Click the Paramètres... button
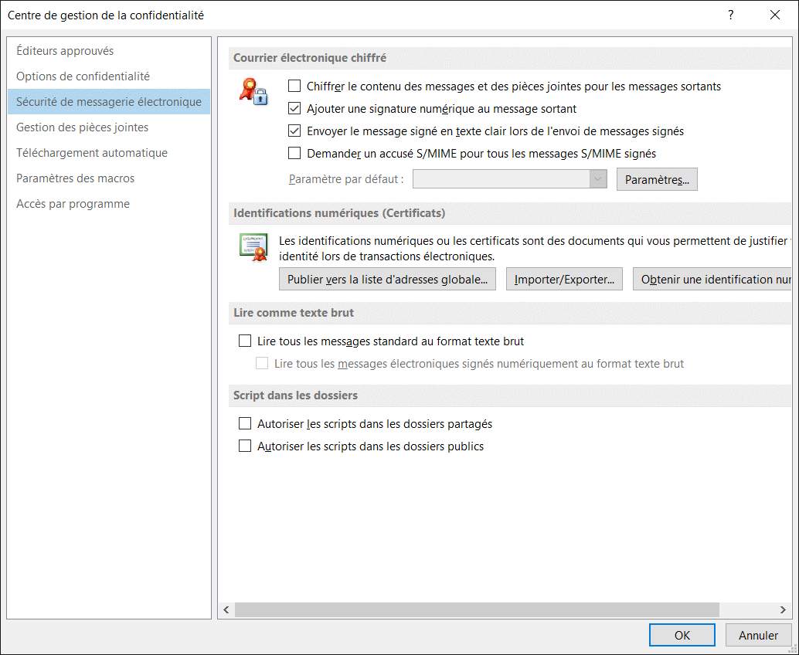This screenshot has height=655, width=799. click(x=657, y=179)
